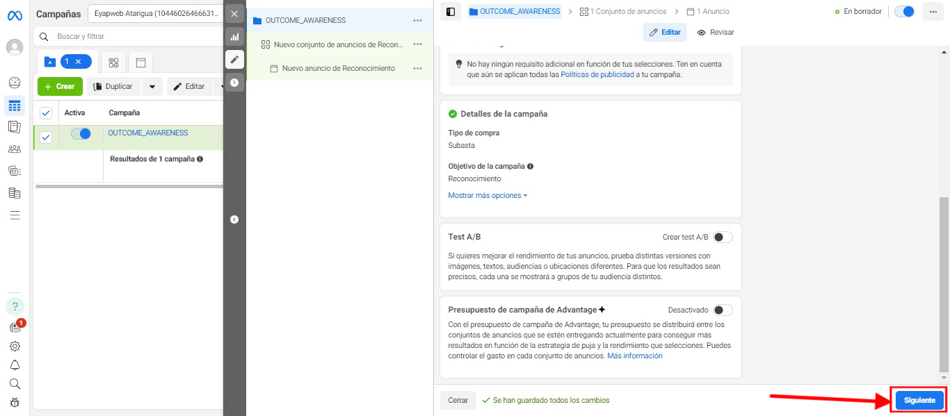This screenshot has height=416, width=950.
Task: Click the green Crear button
Action: coord(60,87)
